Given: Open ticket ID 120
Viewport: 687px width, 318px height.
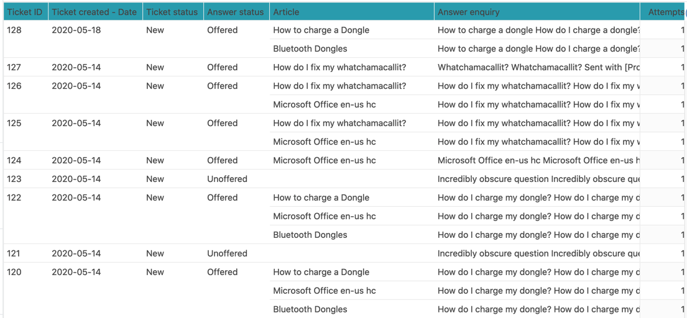Looking at the screenshot, I should (14, 272).
